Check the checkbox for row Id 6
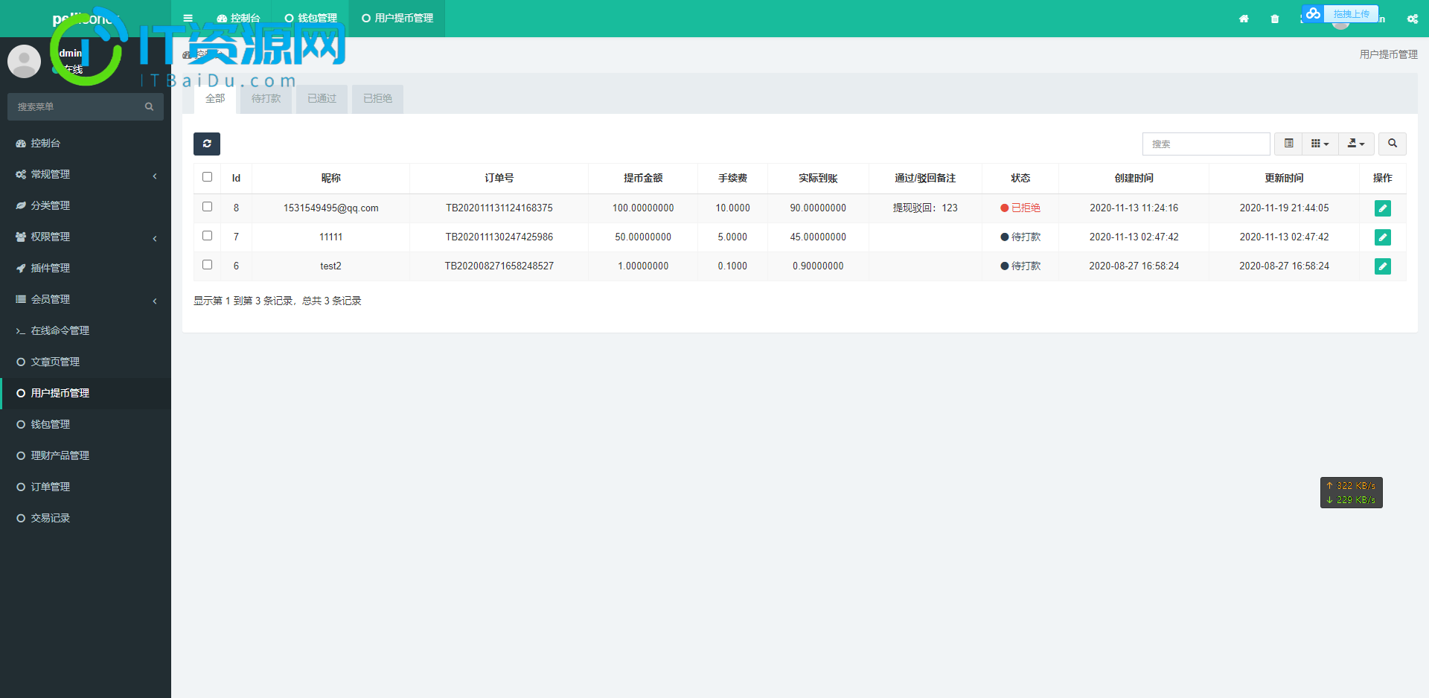The image size is (1429, 698). click(207, 265)
